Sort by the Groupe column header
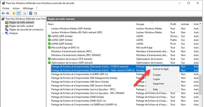Image resolution: width=204 pixels, height=107 pixels. click(x=140, y=24)
